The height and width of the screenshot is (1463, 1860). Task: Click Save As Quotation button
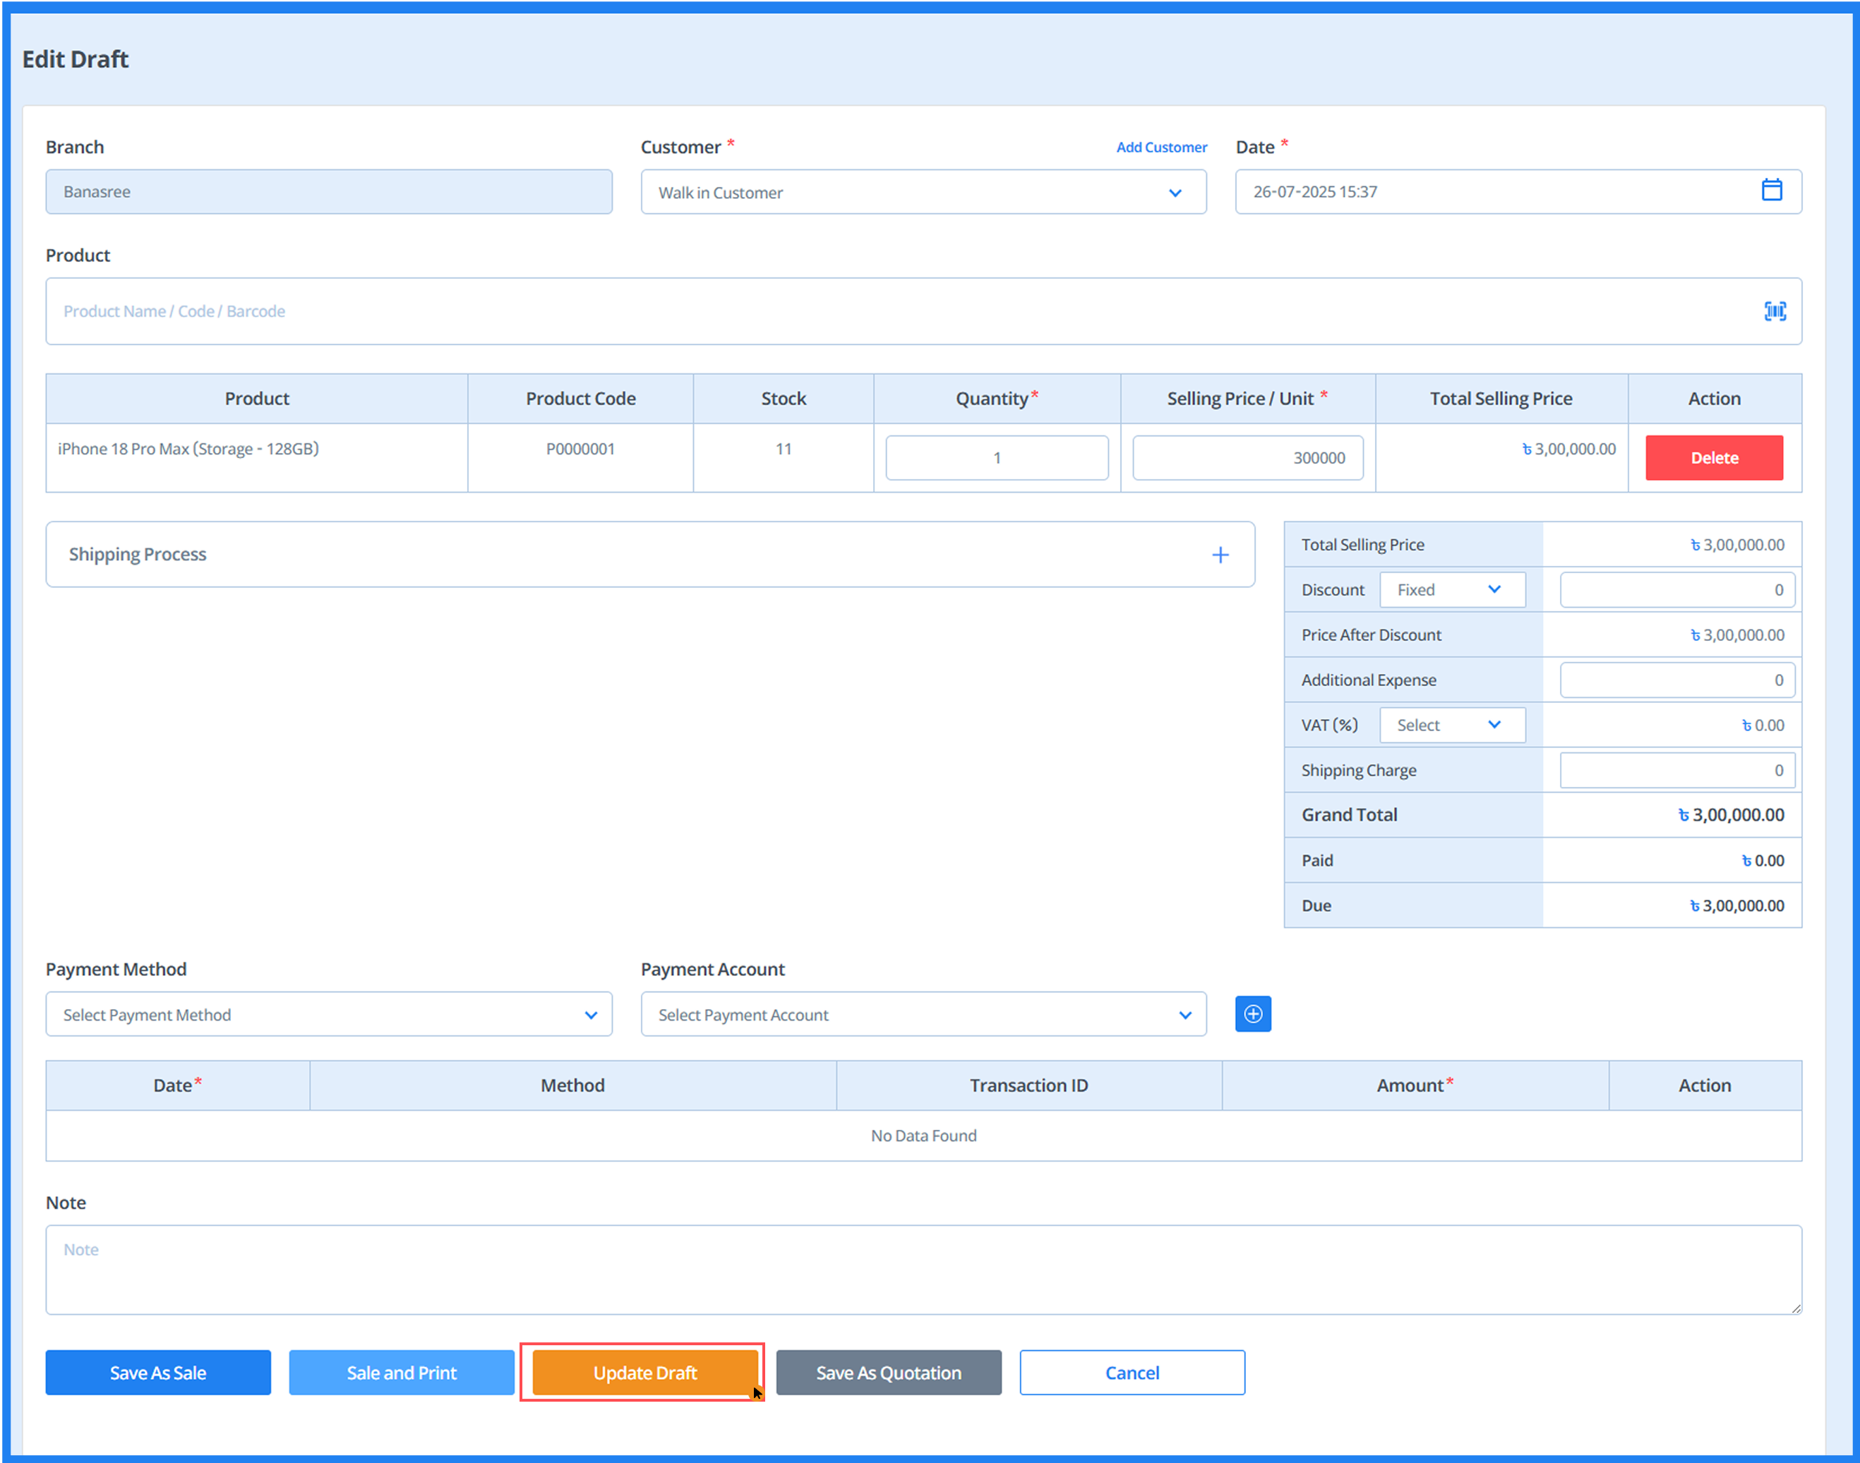point(887,1372)
